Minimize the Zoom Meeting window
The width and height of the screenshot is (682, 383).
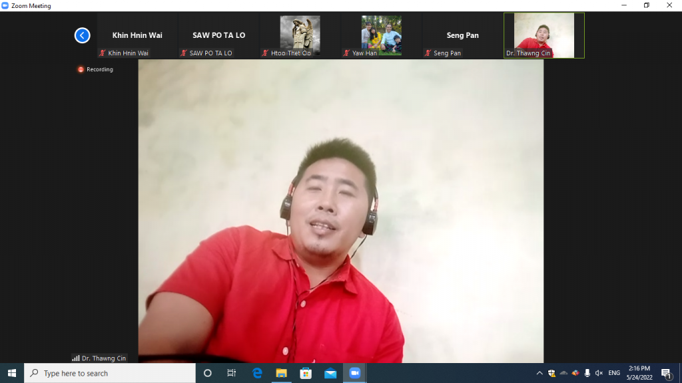(x=624, y=5)
